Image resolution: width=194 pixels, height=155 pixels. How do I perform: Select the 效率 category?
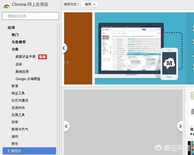15,122
